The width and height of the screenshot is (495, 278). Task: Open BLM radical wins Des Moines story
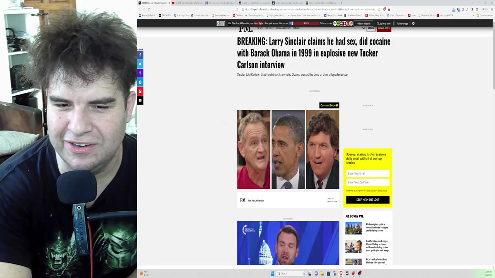coord(376,262)
